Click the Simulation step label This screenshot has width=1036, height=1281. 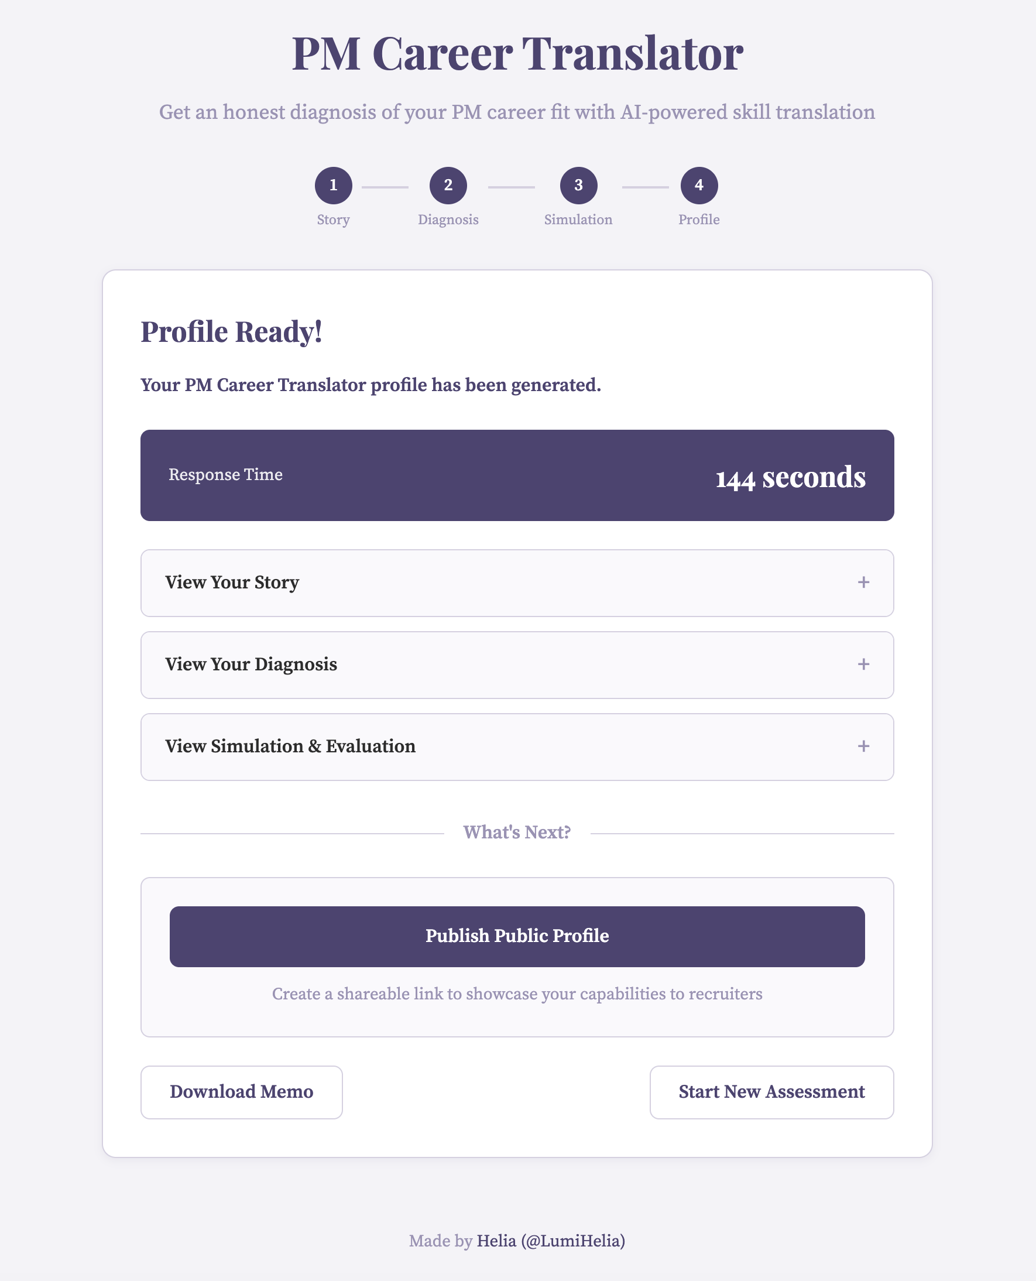point(578,220)
